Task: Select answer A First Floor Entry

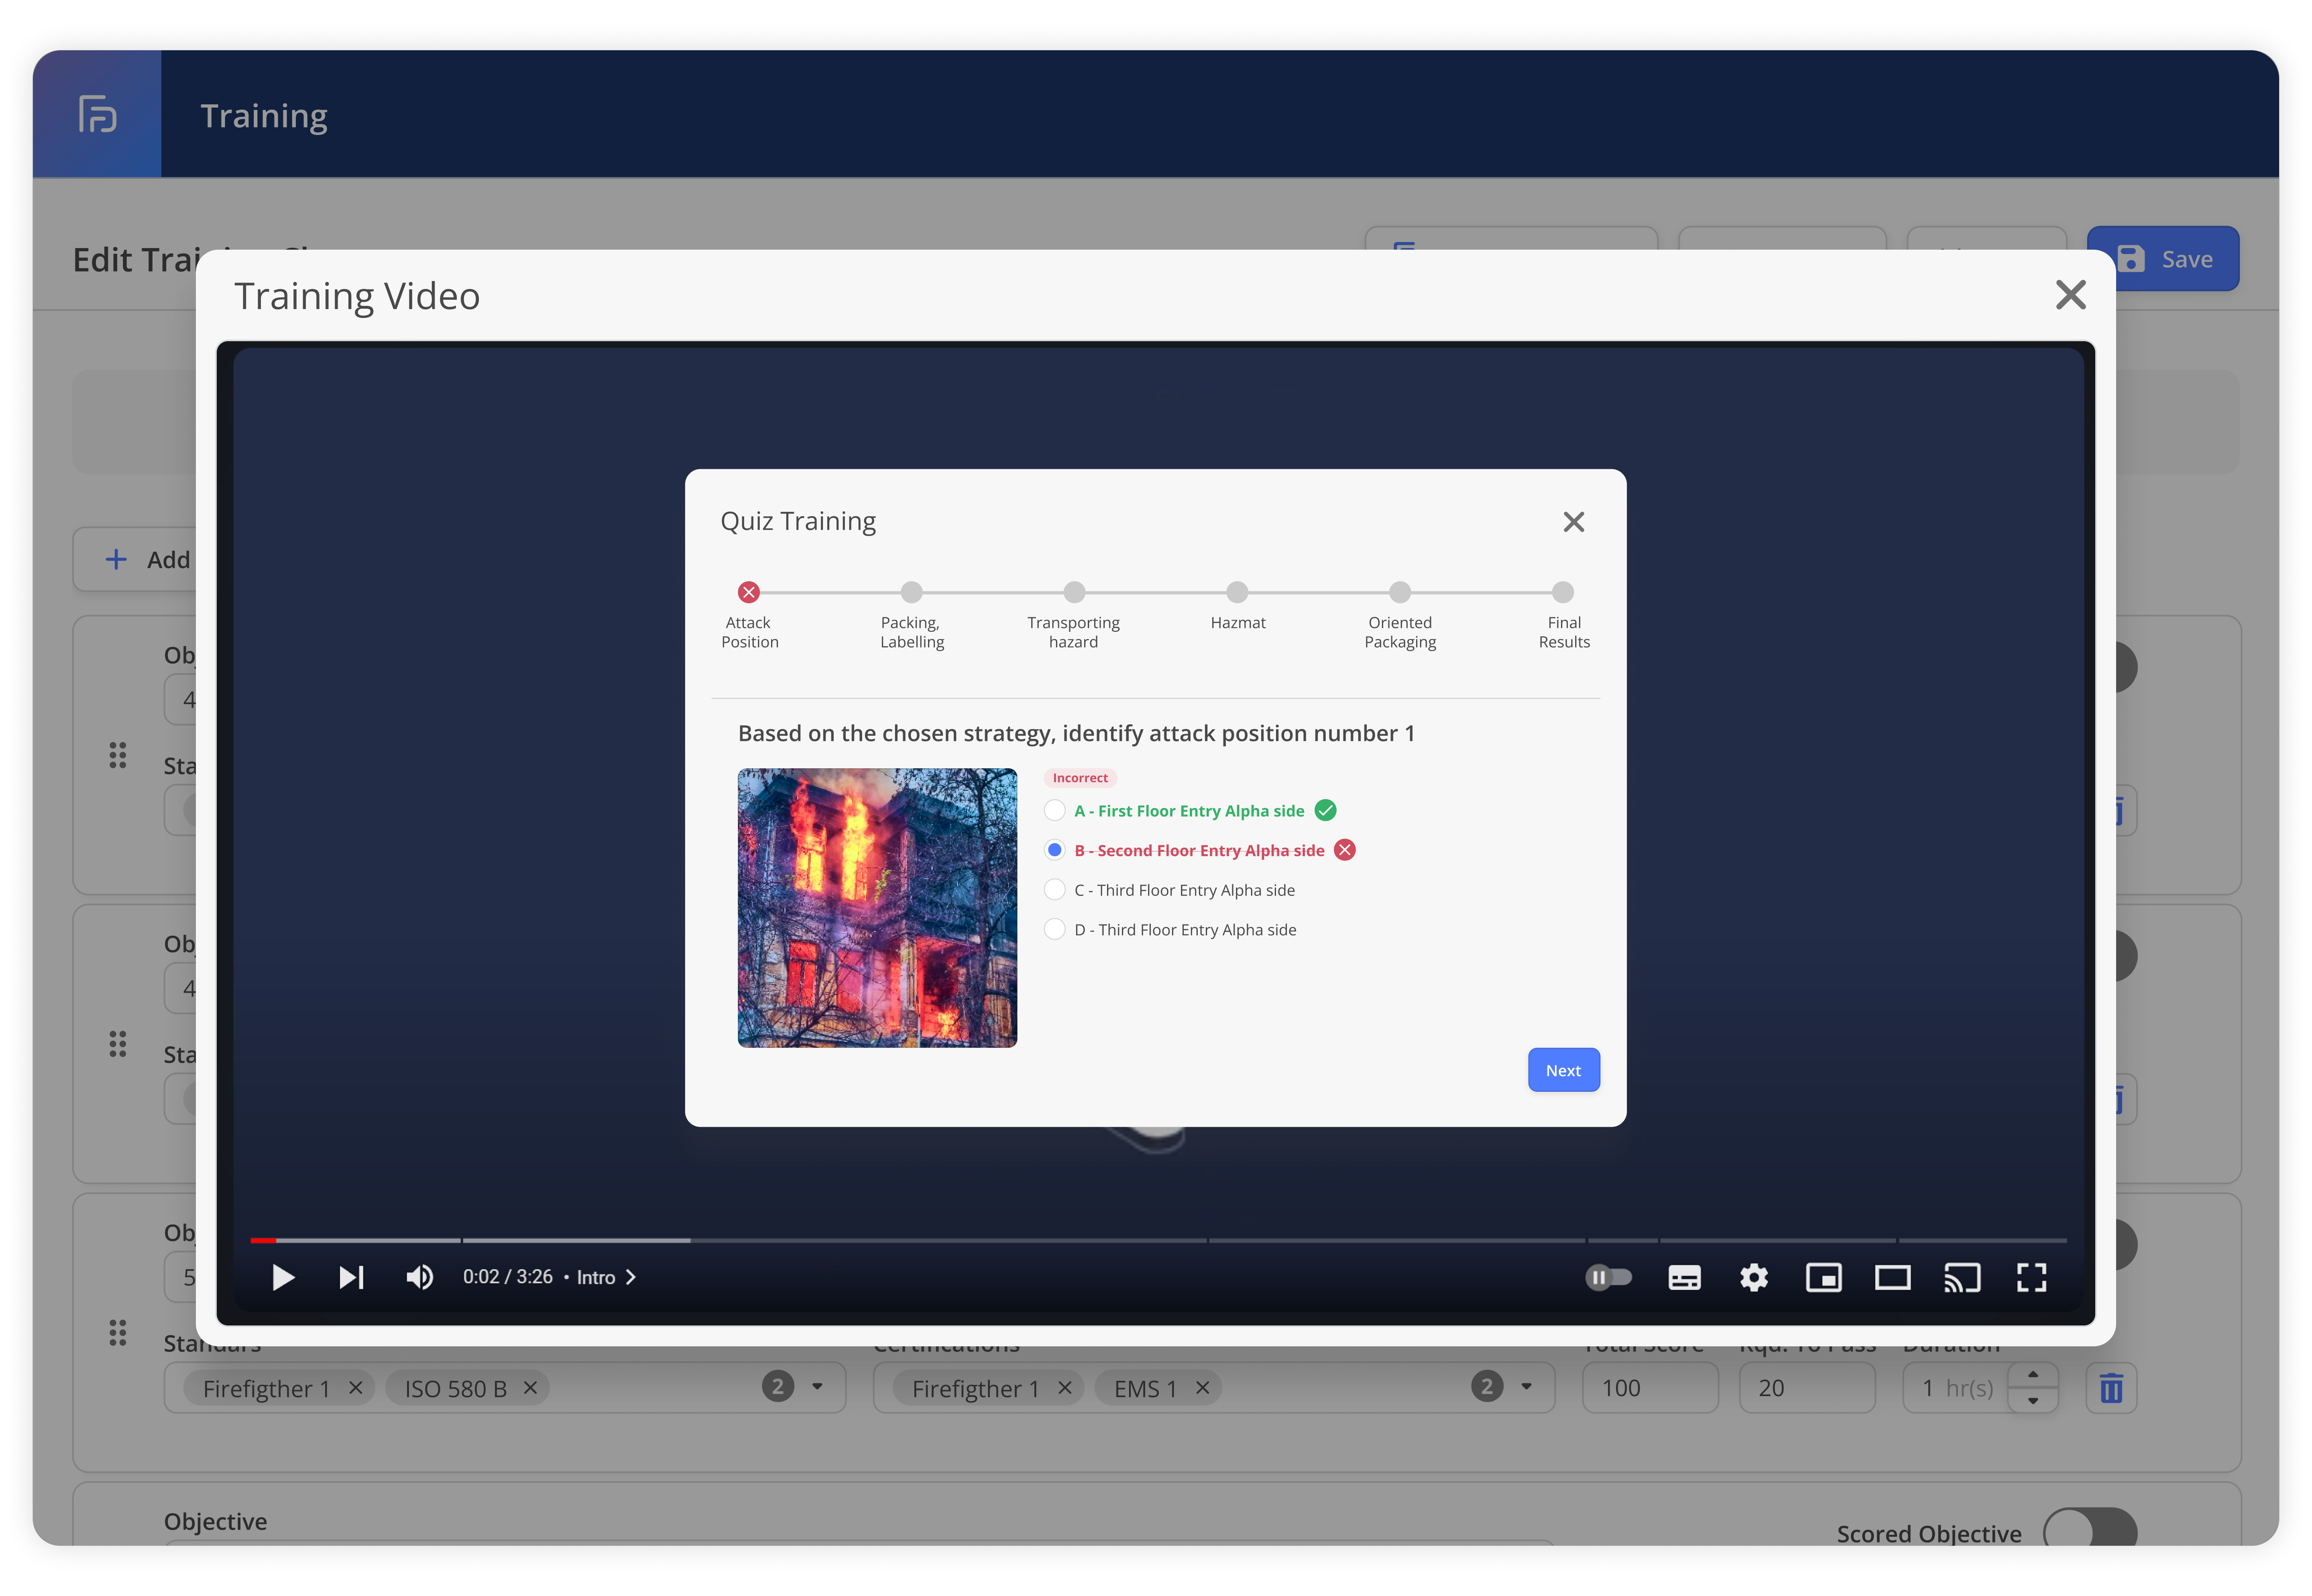Action: (1054, 810)
